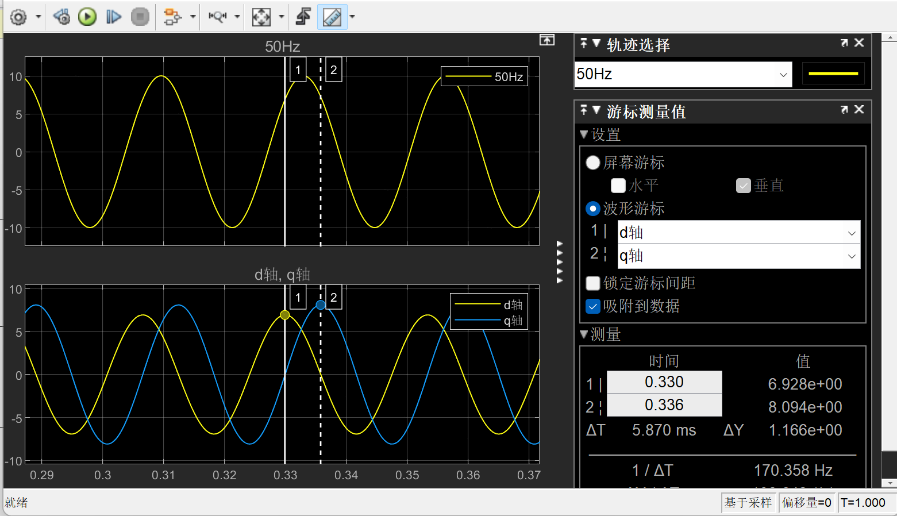Open the scale axes dropdown arrow

point(281,17)
